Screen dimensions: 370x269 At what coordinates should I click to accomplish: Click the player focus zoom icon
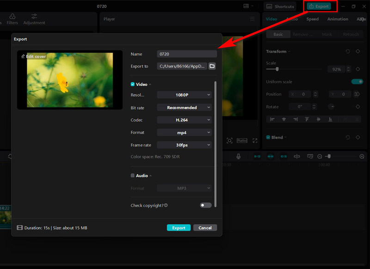(x=229, y=141)
